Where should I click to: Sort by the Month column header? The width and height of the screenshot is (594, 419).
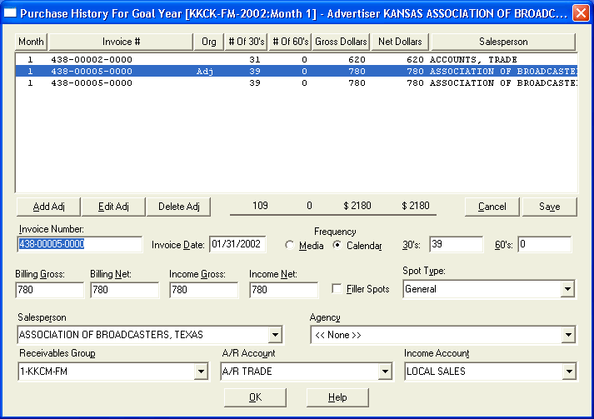pyautogui.click(x=31, y=42)
